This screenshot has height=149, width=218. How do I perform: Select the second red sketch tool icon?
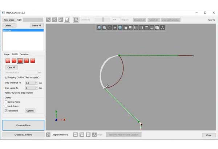coord(14,61)
